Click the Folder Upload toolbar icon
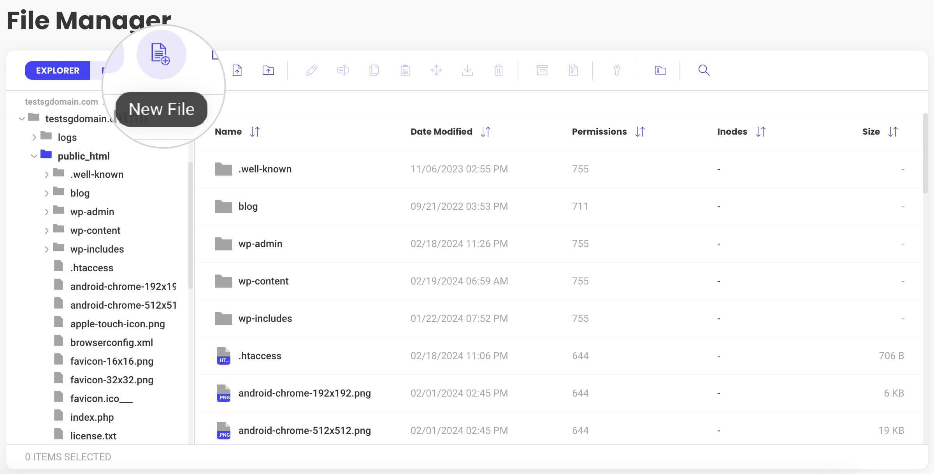Viewport: 934px width, 474px height. click(268, 70)
